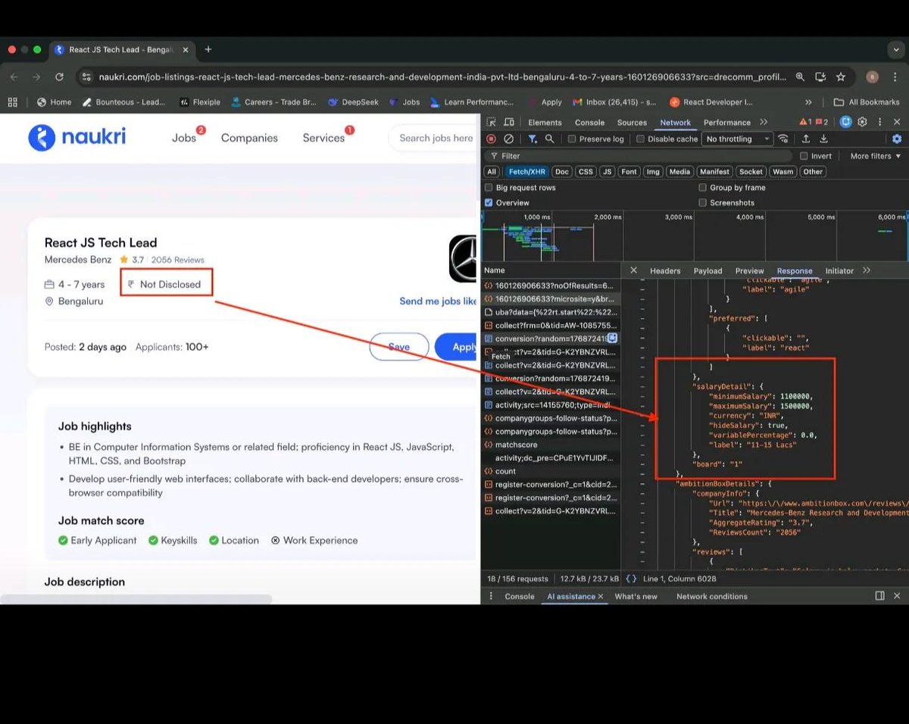This screenshot has height=724, width=909.
Task: Enable the Disable cache checkbox
Action: pos(640,139)
